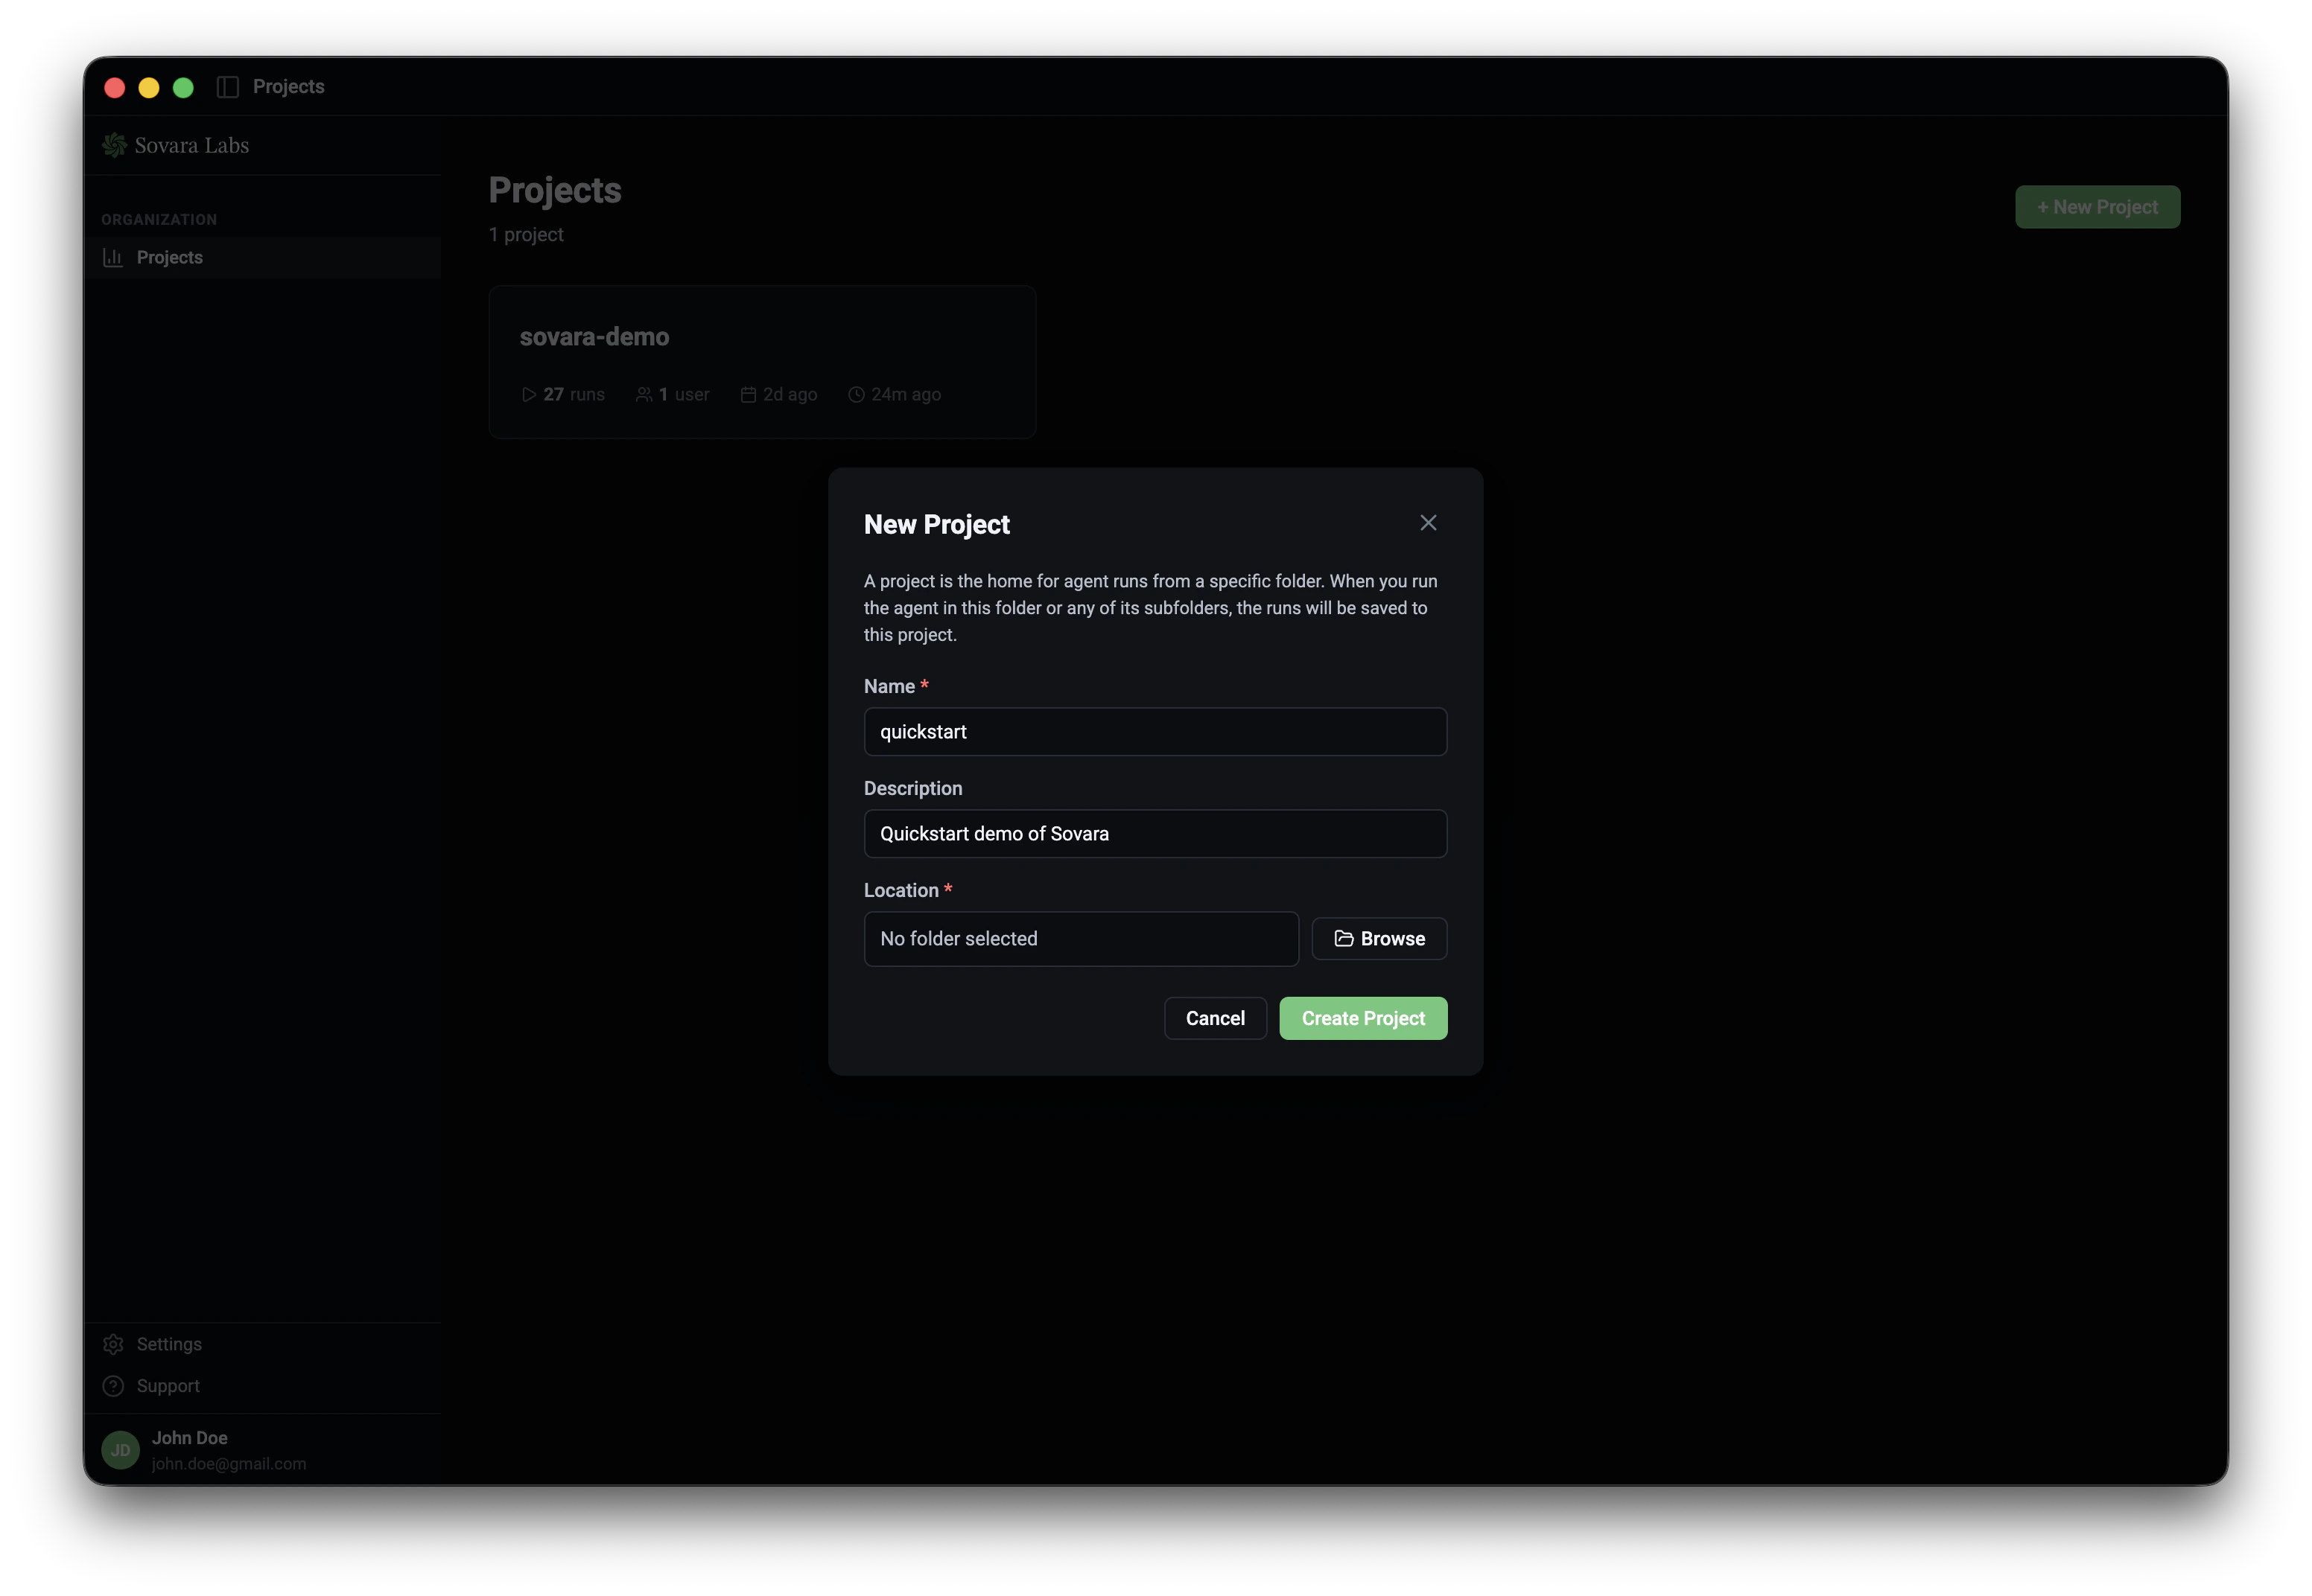Click the + New Project button
Image resolution: width=2312 pixels, height=1596 pixels.
click(2097, 207)
